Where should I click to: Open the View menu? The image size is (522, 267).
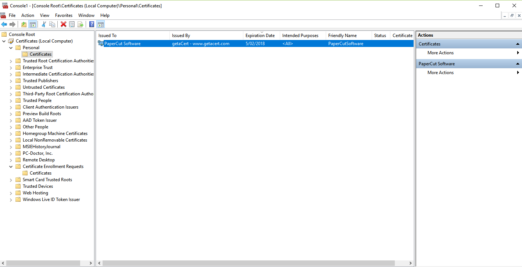(x=44, y=15)
